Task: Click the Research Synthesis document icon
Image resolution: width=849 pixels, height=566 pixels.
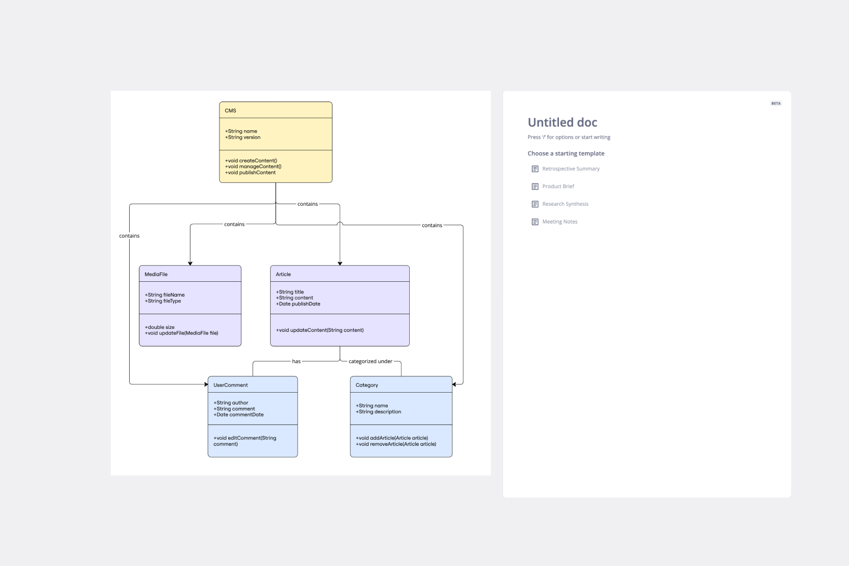Action: coord(535,204)
